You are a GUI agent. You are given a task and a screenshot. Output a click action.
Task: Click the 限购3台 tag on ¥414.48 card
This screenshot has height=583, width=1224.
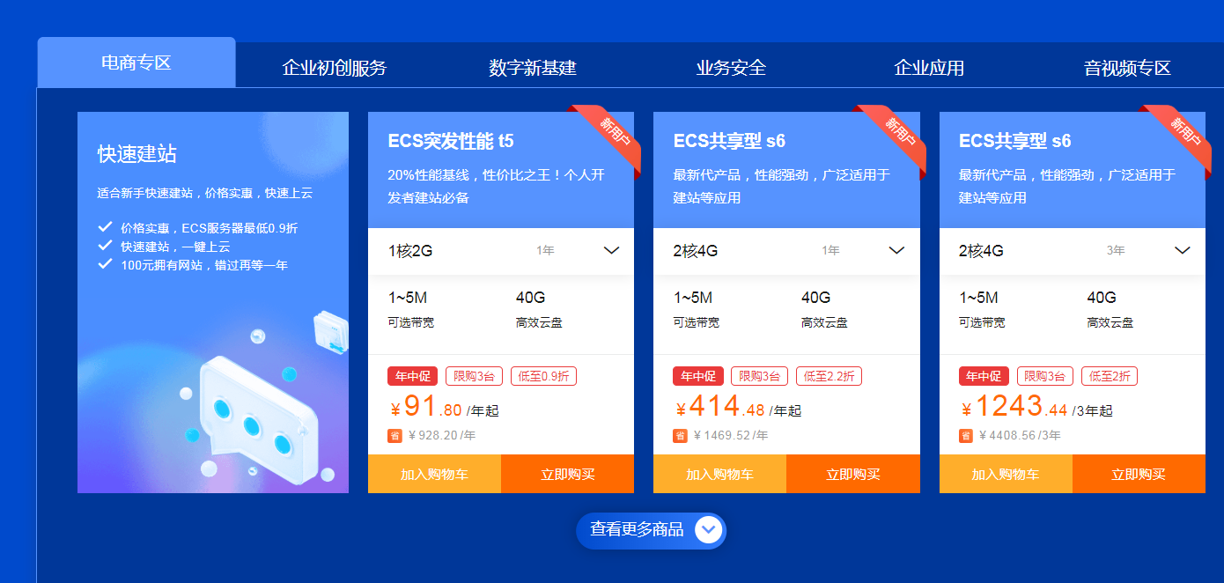pos(759,376)
